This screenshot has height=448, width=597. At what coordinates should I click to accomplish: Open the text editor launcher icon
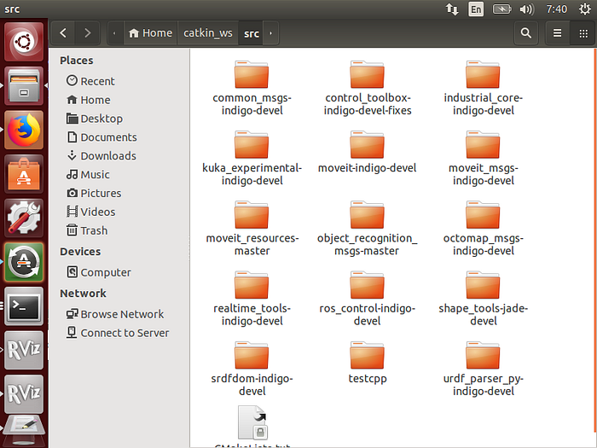(x=24, y=432)
